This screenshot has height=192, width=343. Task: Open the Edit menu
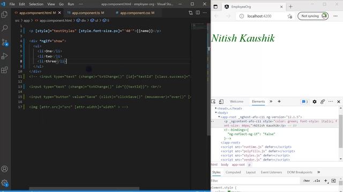[22, 4]
